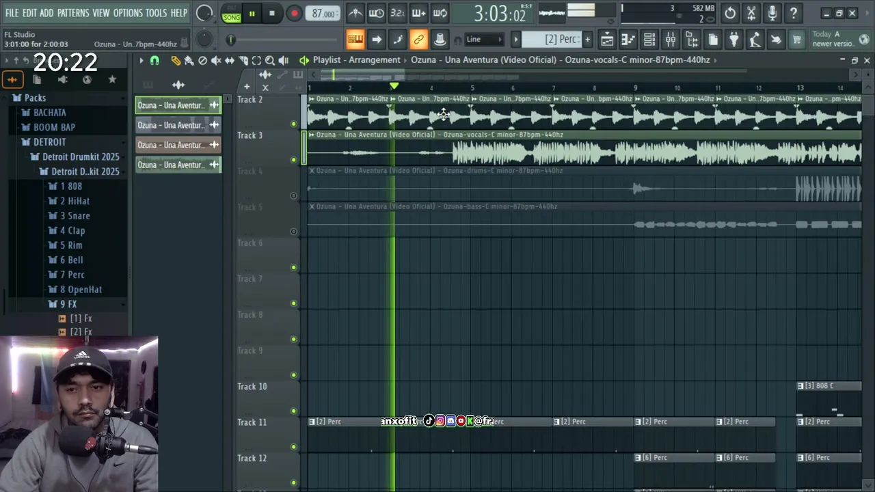Toggle multilink to controllers

click(419, 40)
